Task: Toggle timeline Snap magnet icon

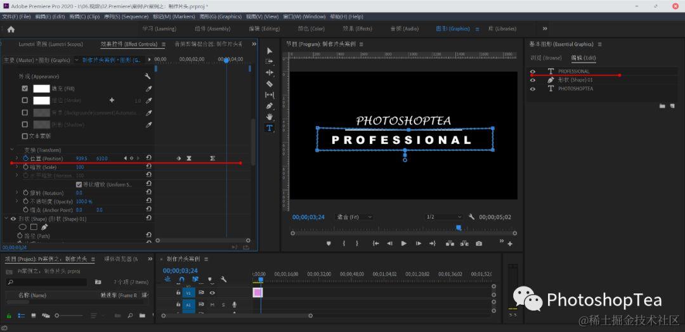Action: (182, 279)
